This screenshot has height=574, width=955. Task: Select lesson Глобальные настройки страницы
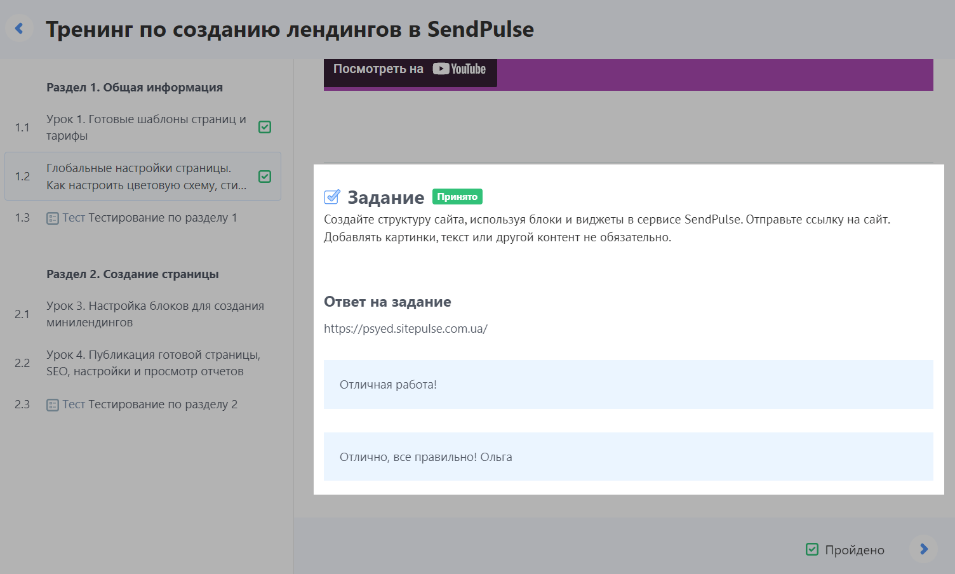pyautogui.click(x=143, y=177)
